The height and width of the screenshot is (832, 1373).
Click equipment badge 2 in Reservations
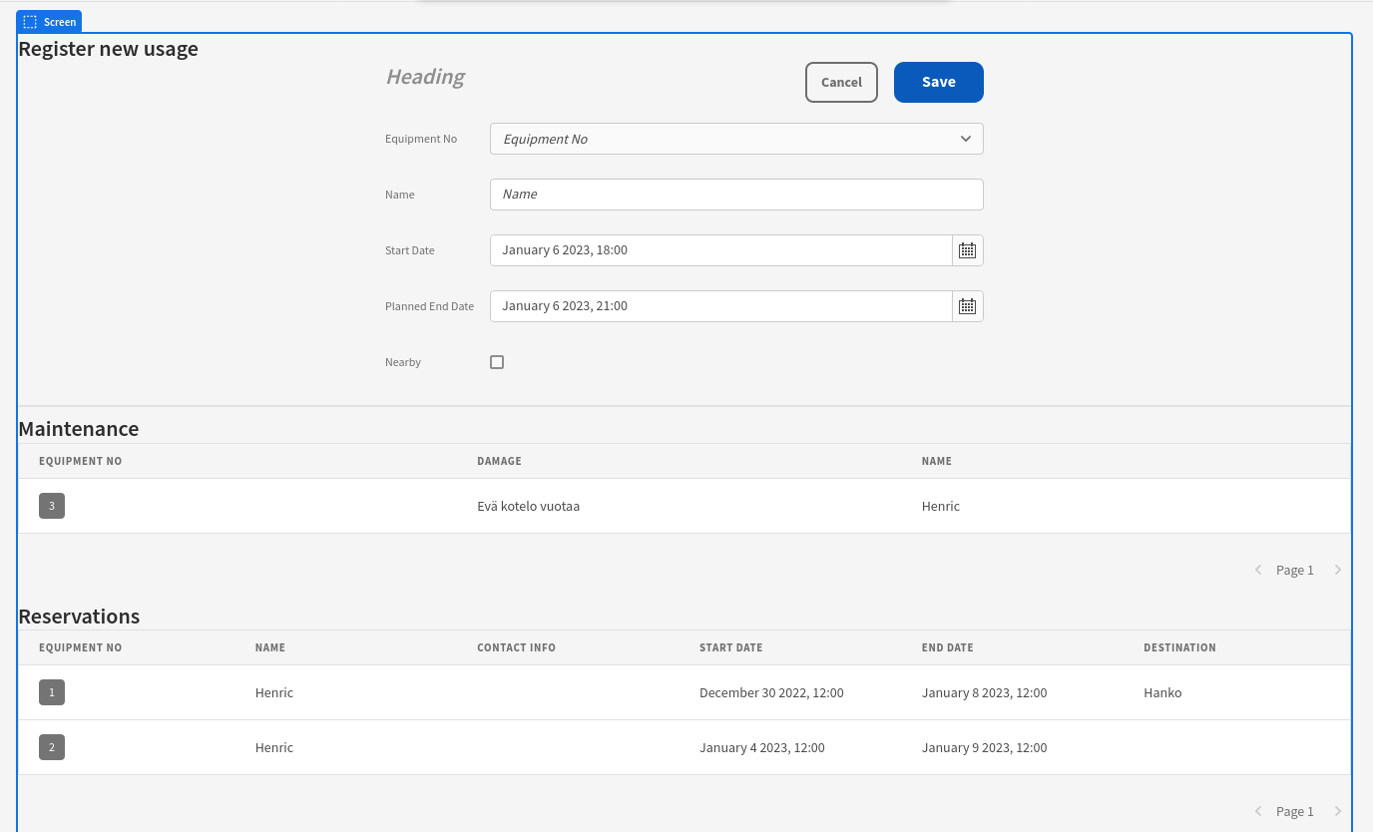pos(52,747)
